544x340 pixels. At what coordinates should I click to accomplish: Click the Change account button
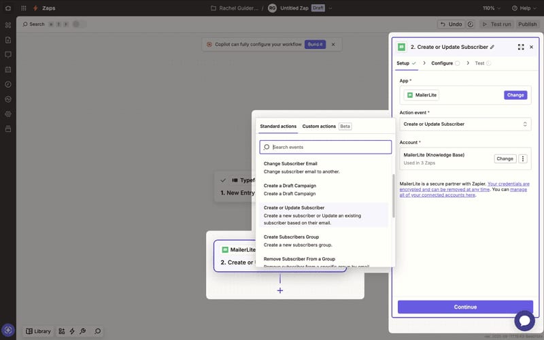505,158
